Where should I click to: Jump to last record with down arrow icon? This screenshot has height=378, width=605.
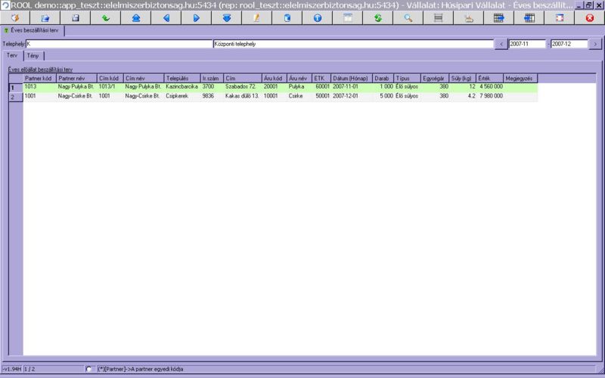click(226, 17)
